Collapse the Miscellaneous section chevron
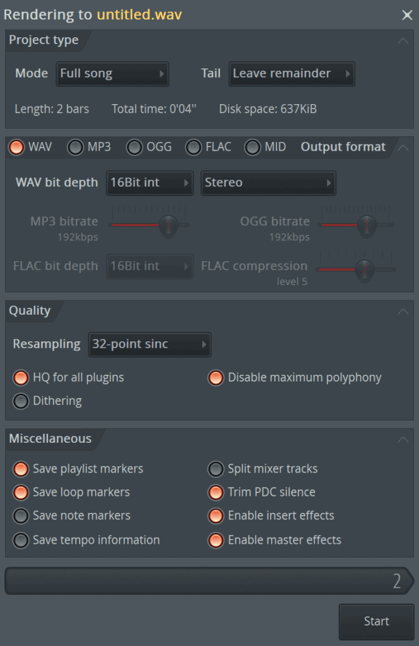Screen dimensions: 419x646 click(403, 440)
